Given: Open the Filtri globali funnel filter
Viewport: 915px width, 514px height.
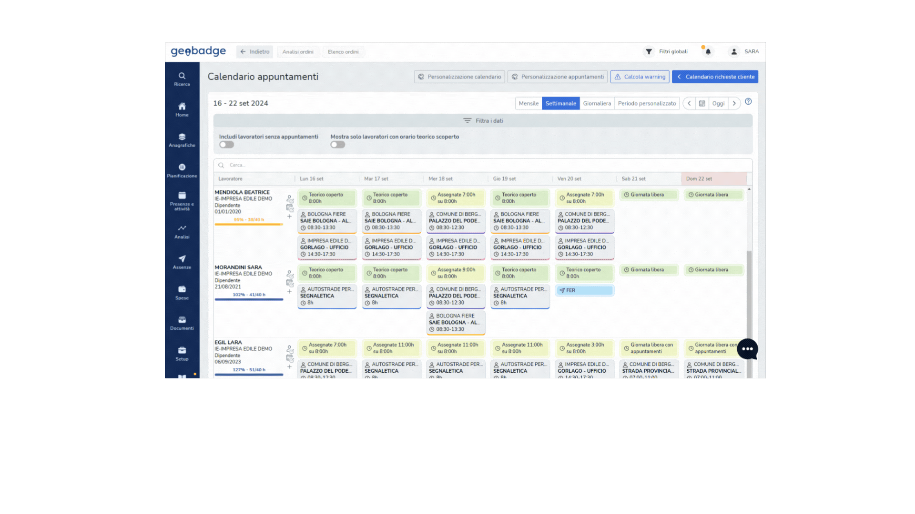Looking at the screenshot, I should coord(666,51).
